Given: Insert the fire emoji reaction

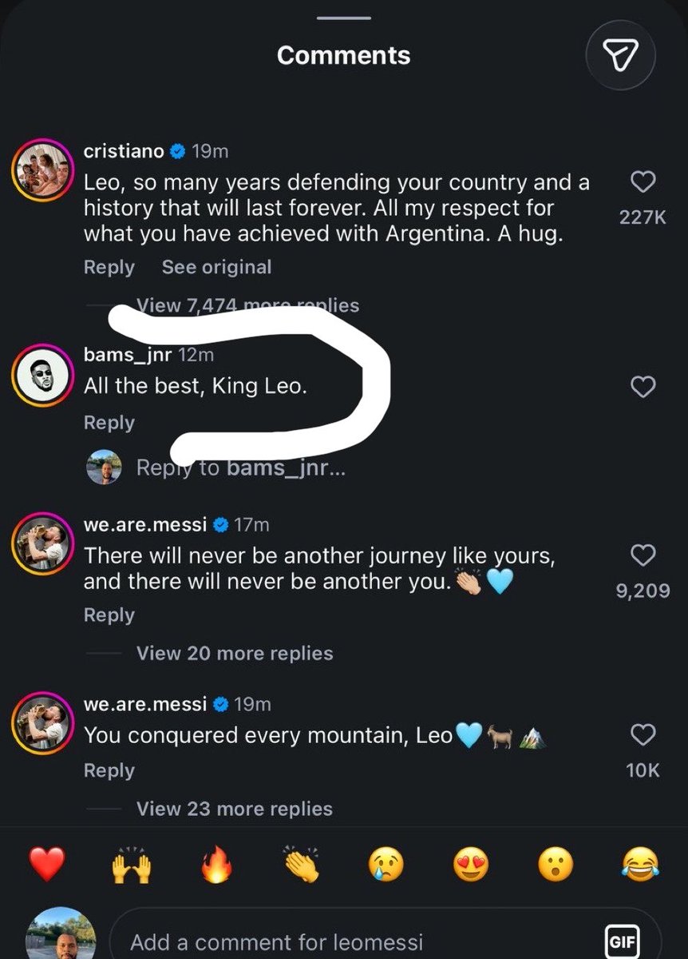Looking at the screenshot, I should tap(215, 865).
